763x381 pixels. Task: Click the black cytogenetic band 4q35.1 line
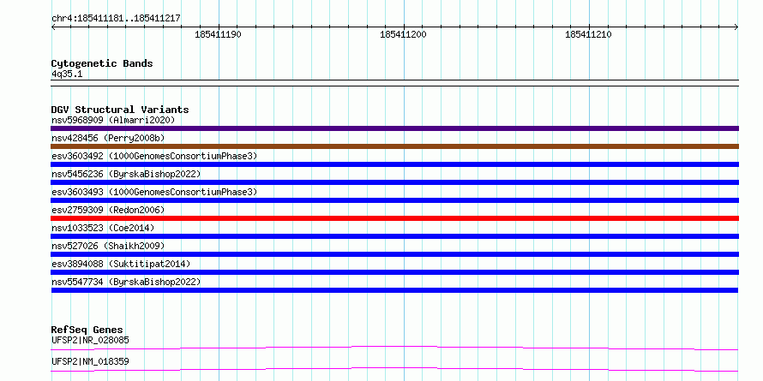394,83
